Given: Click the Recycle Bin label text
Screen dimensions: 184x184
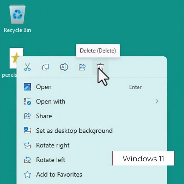Looking at the screenshot, I should [x=17, y=30].
